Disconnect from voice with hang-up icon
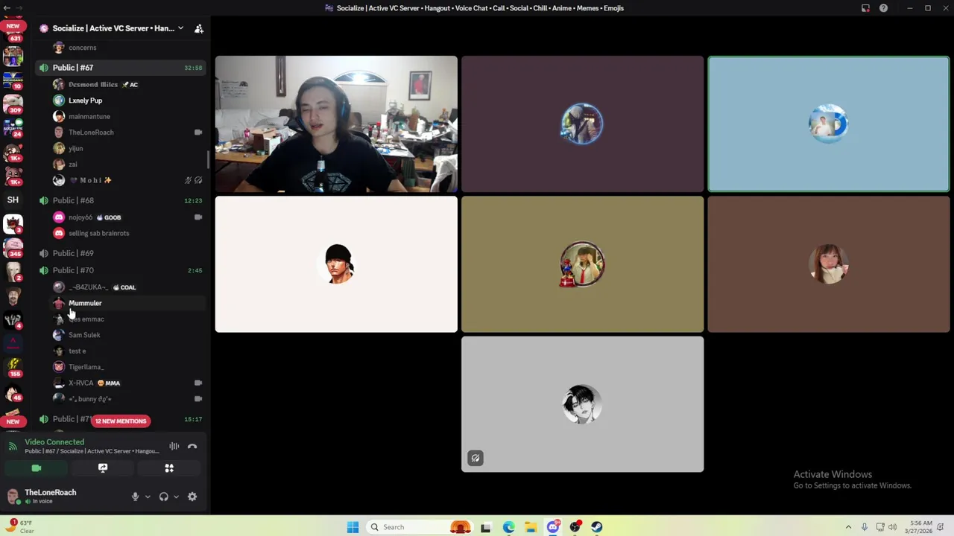The width and height of the screenshot is (954, 536). point(192,447)
